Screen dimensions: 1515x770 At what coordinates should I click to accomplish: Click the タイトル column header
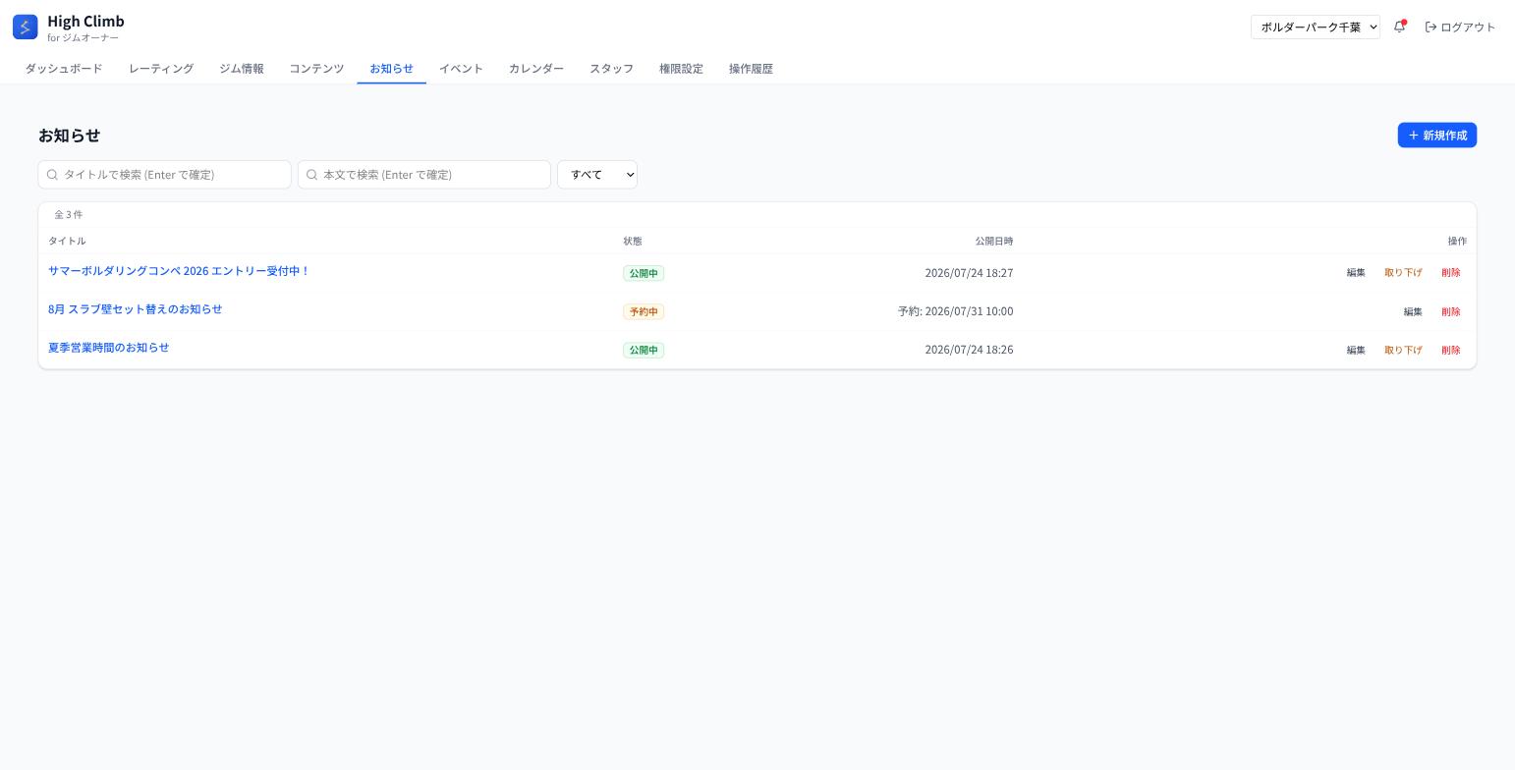(67, 241)
